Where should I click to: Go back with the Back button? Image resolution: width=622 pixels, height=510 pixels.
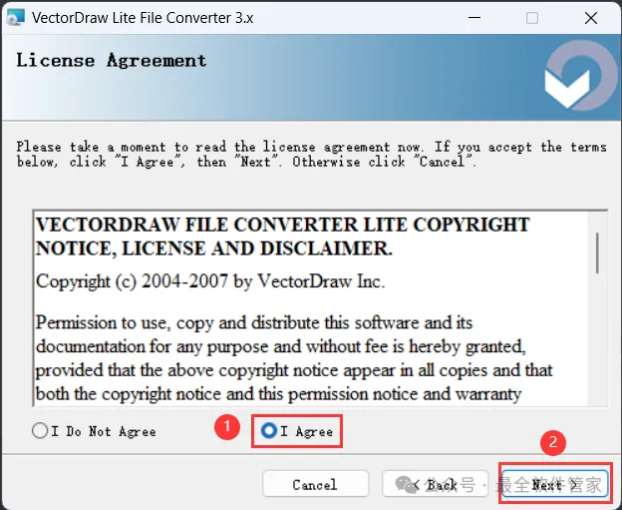tap(436, 484)
